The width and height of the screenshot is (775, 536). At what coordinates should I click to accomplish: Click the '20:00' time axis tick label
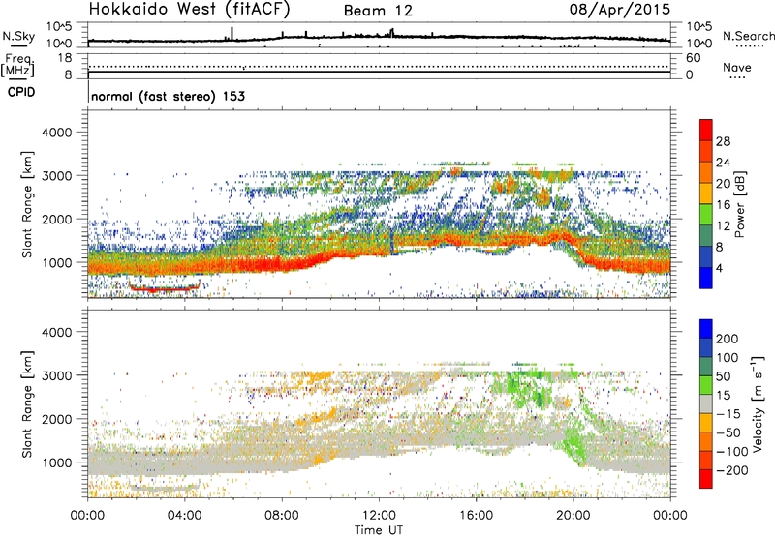click(573, 516)
